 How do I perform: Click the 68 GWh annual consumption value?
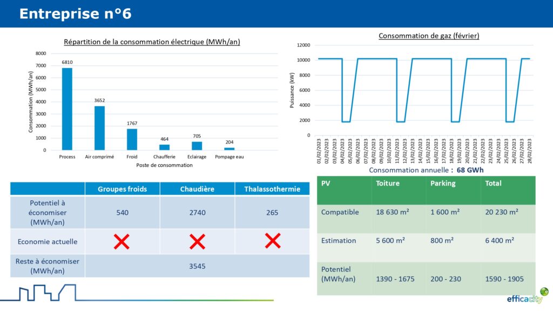pyautogui.click(x=470, y=170)
